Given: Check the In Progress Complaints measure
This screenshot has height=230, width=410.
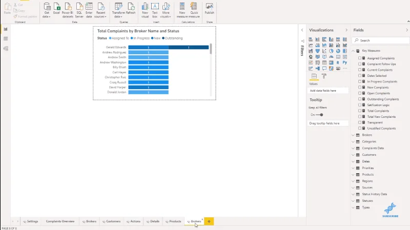Looking at the screenshot, I should [x=360, y=81].
